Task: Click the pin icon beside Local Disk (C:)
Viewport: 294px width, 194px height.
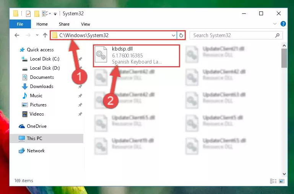Action: [x=80, y=59]
